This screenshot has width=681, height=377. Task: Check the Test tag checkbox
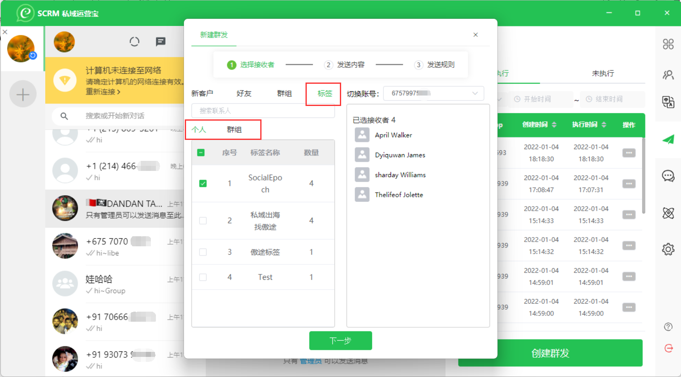click(203, 277)
